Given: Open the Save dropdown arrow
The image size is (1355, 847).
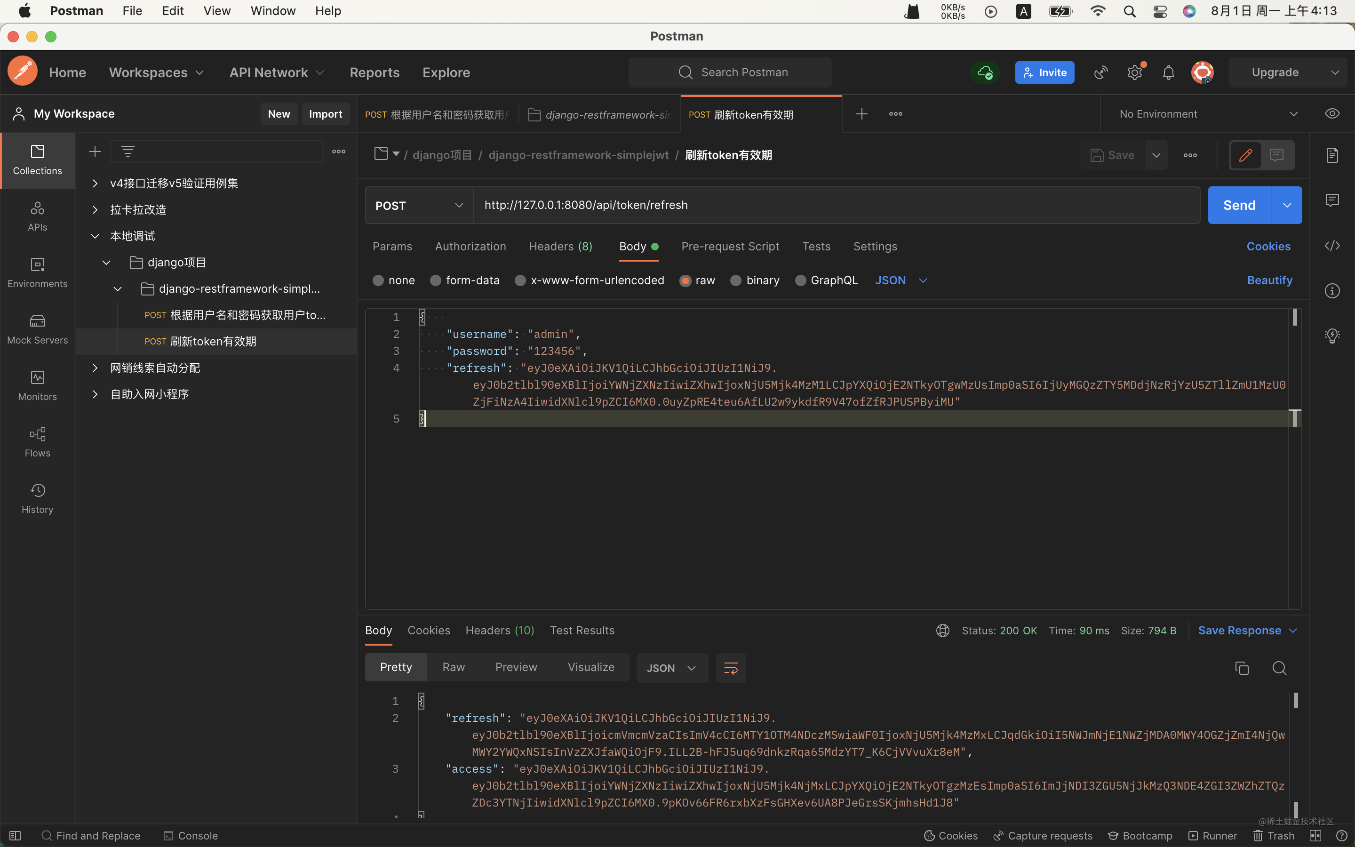Looking at the screenshot, I should coord(1156,155).
